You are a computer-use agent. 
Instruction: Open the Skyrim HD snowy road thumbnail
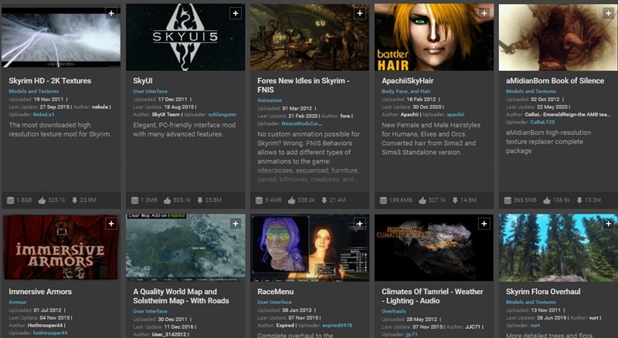point(61,37)
